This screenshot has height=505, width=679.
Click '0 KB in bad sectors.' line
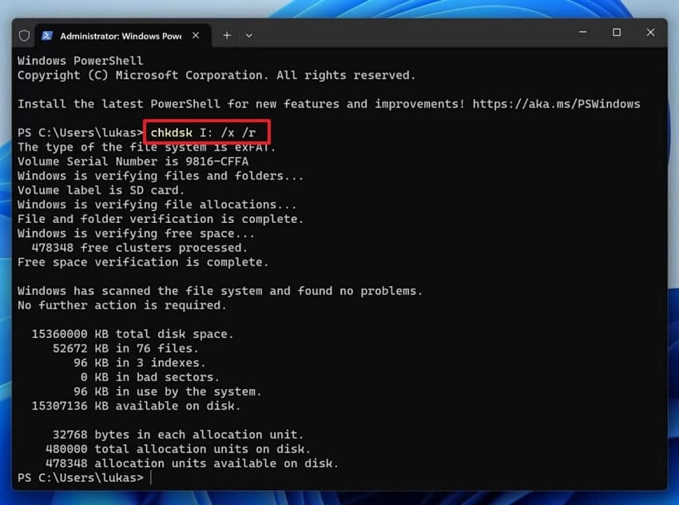(x=150, y=377)
